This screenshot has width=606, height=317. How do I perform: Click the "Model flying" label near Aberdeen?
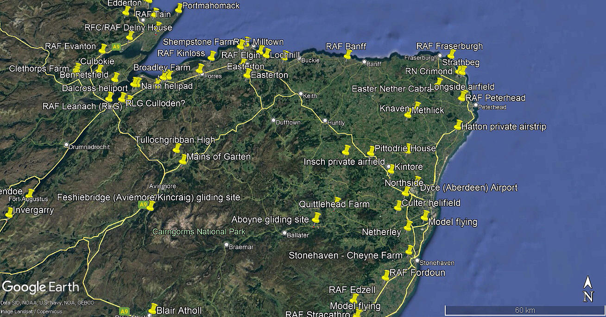453,222
